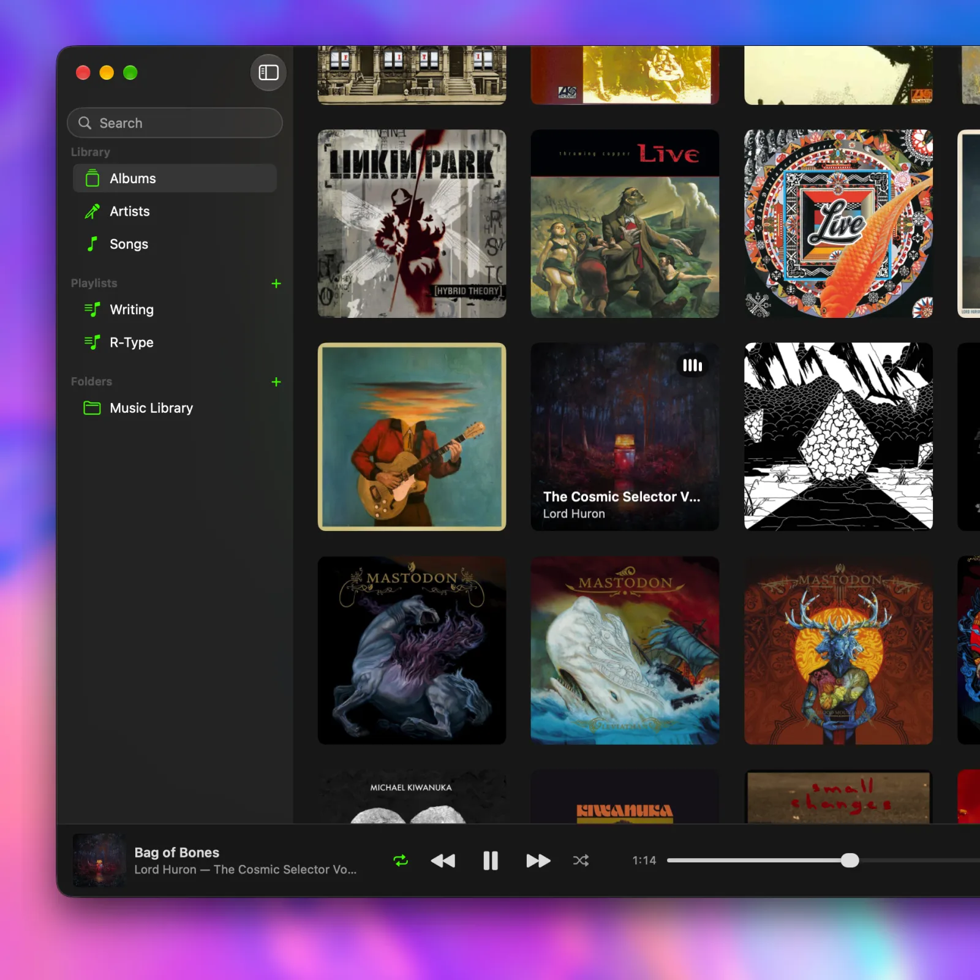Click The Cosmic Selector album title
Image resolution: width=980 pixels, height=980 pixels.
(x=621, y=497)
